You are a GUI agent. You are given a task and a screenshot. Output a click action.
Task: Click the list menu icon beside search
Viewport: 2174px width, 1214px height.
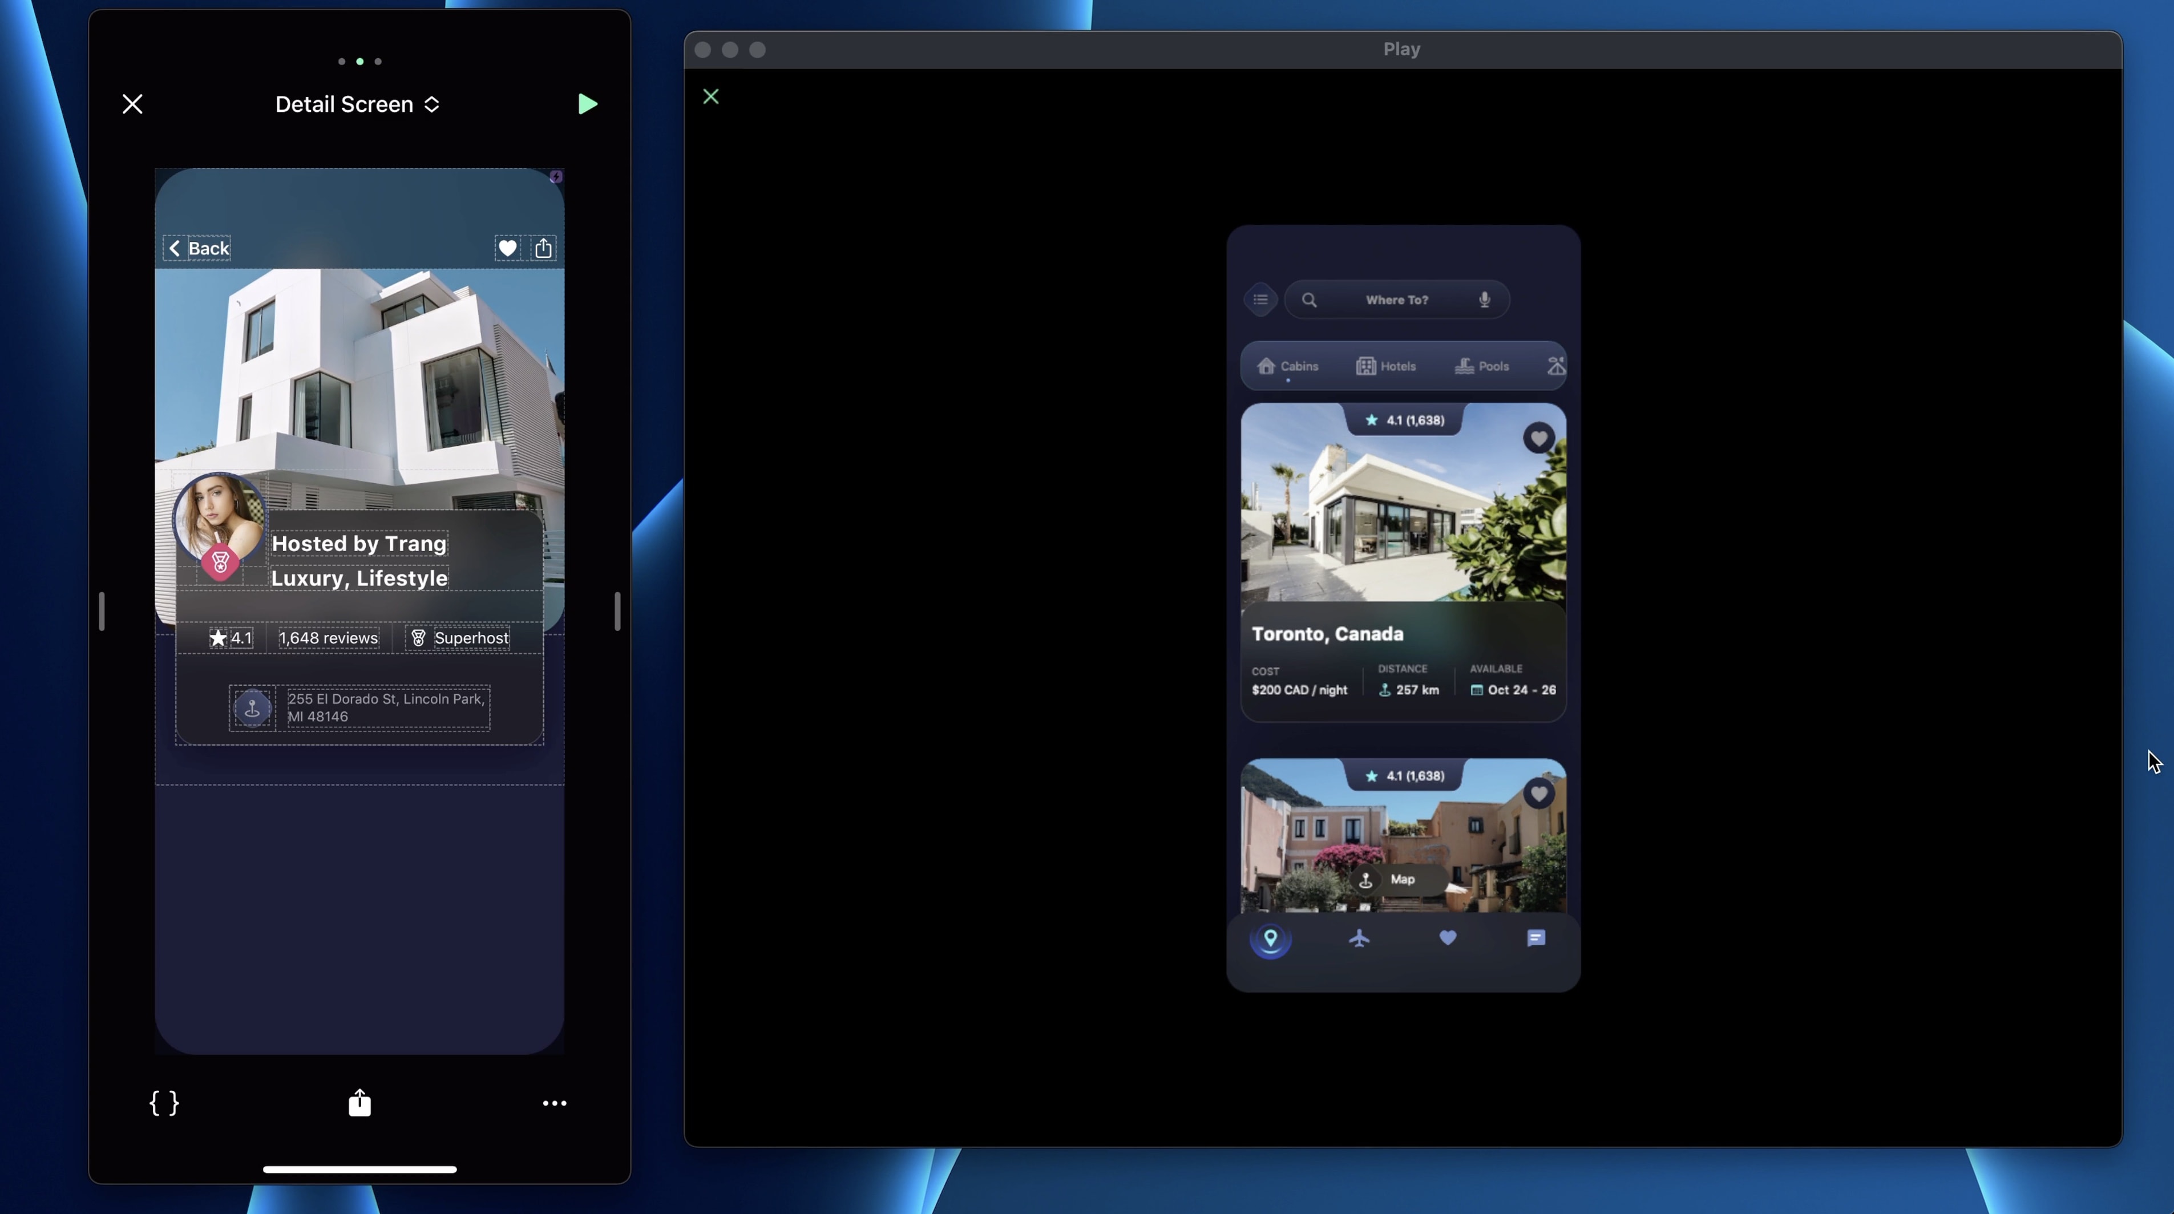(x=1261, y=300)
